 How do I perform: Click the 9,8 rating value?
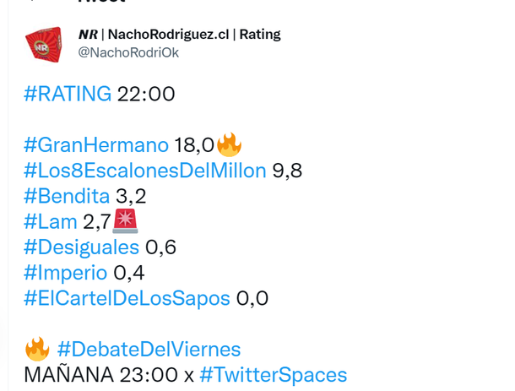(x=287, y=171)
